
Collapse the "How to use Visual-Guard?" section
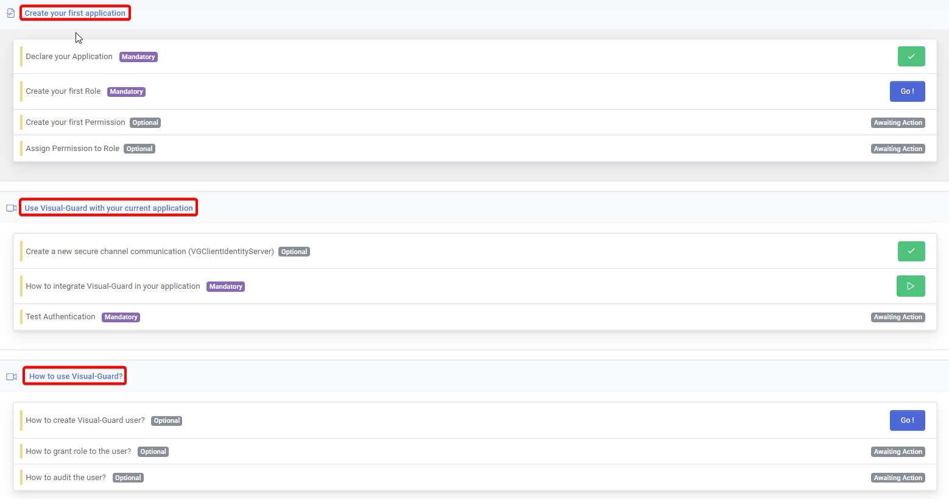(x=74, y=375)
